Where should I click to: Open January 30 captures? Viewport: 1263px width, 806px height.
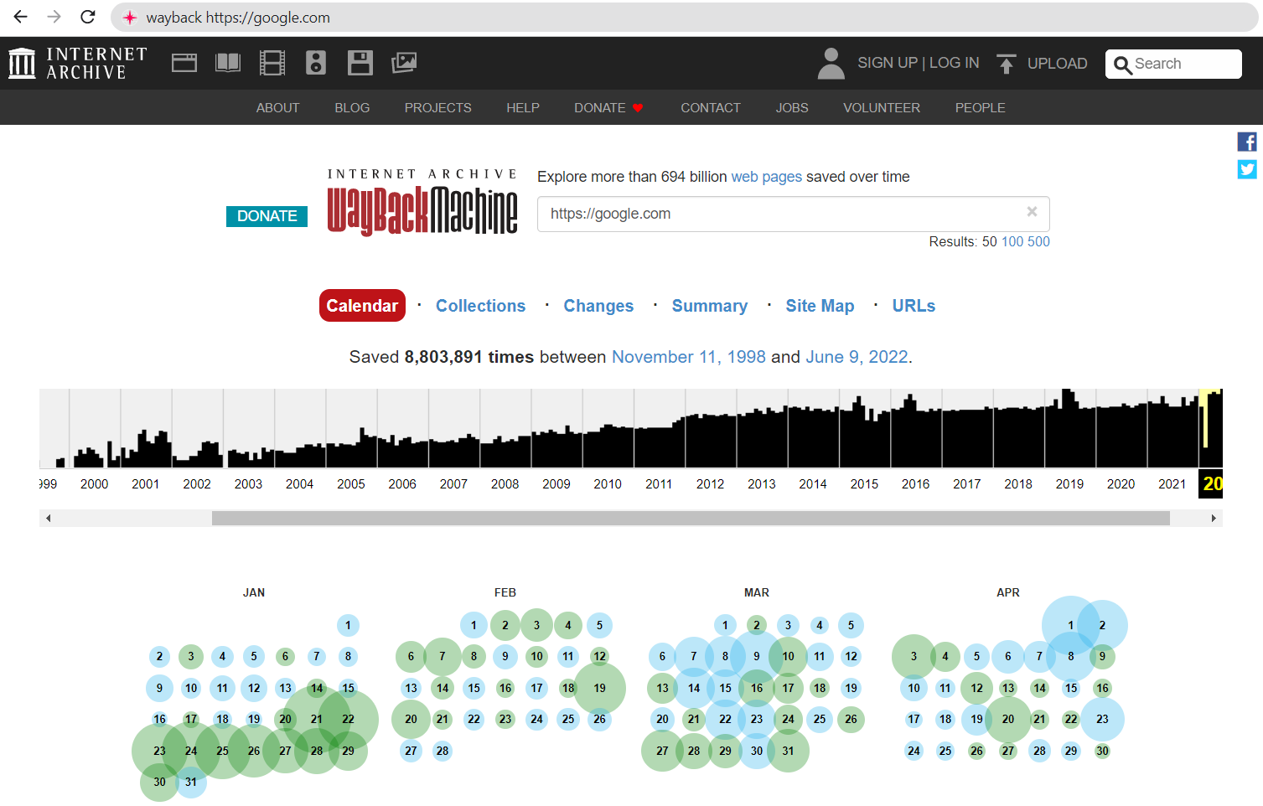(159, 782)
